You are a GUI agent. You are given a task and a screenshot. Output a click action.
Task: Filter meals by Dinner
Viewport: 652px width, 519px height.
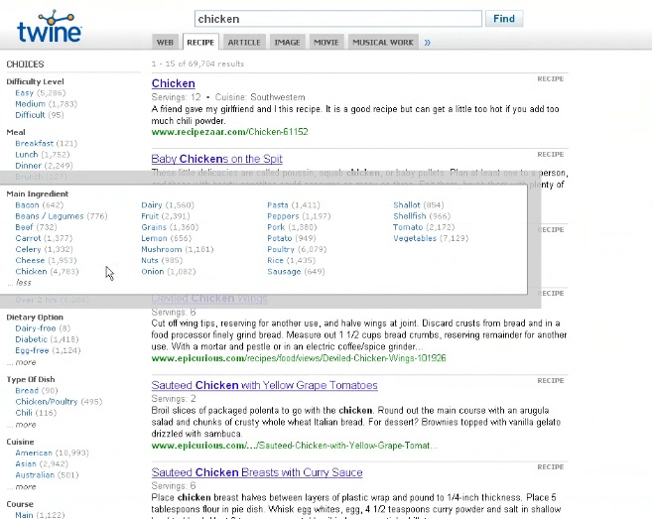[x=28, y=166]
